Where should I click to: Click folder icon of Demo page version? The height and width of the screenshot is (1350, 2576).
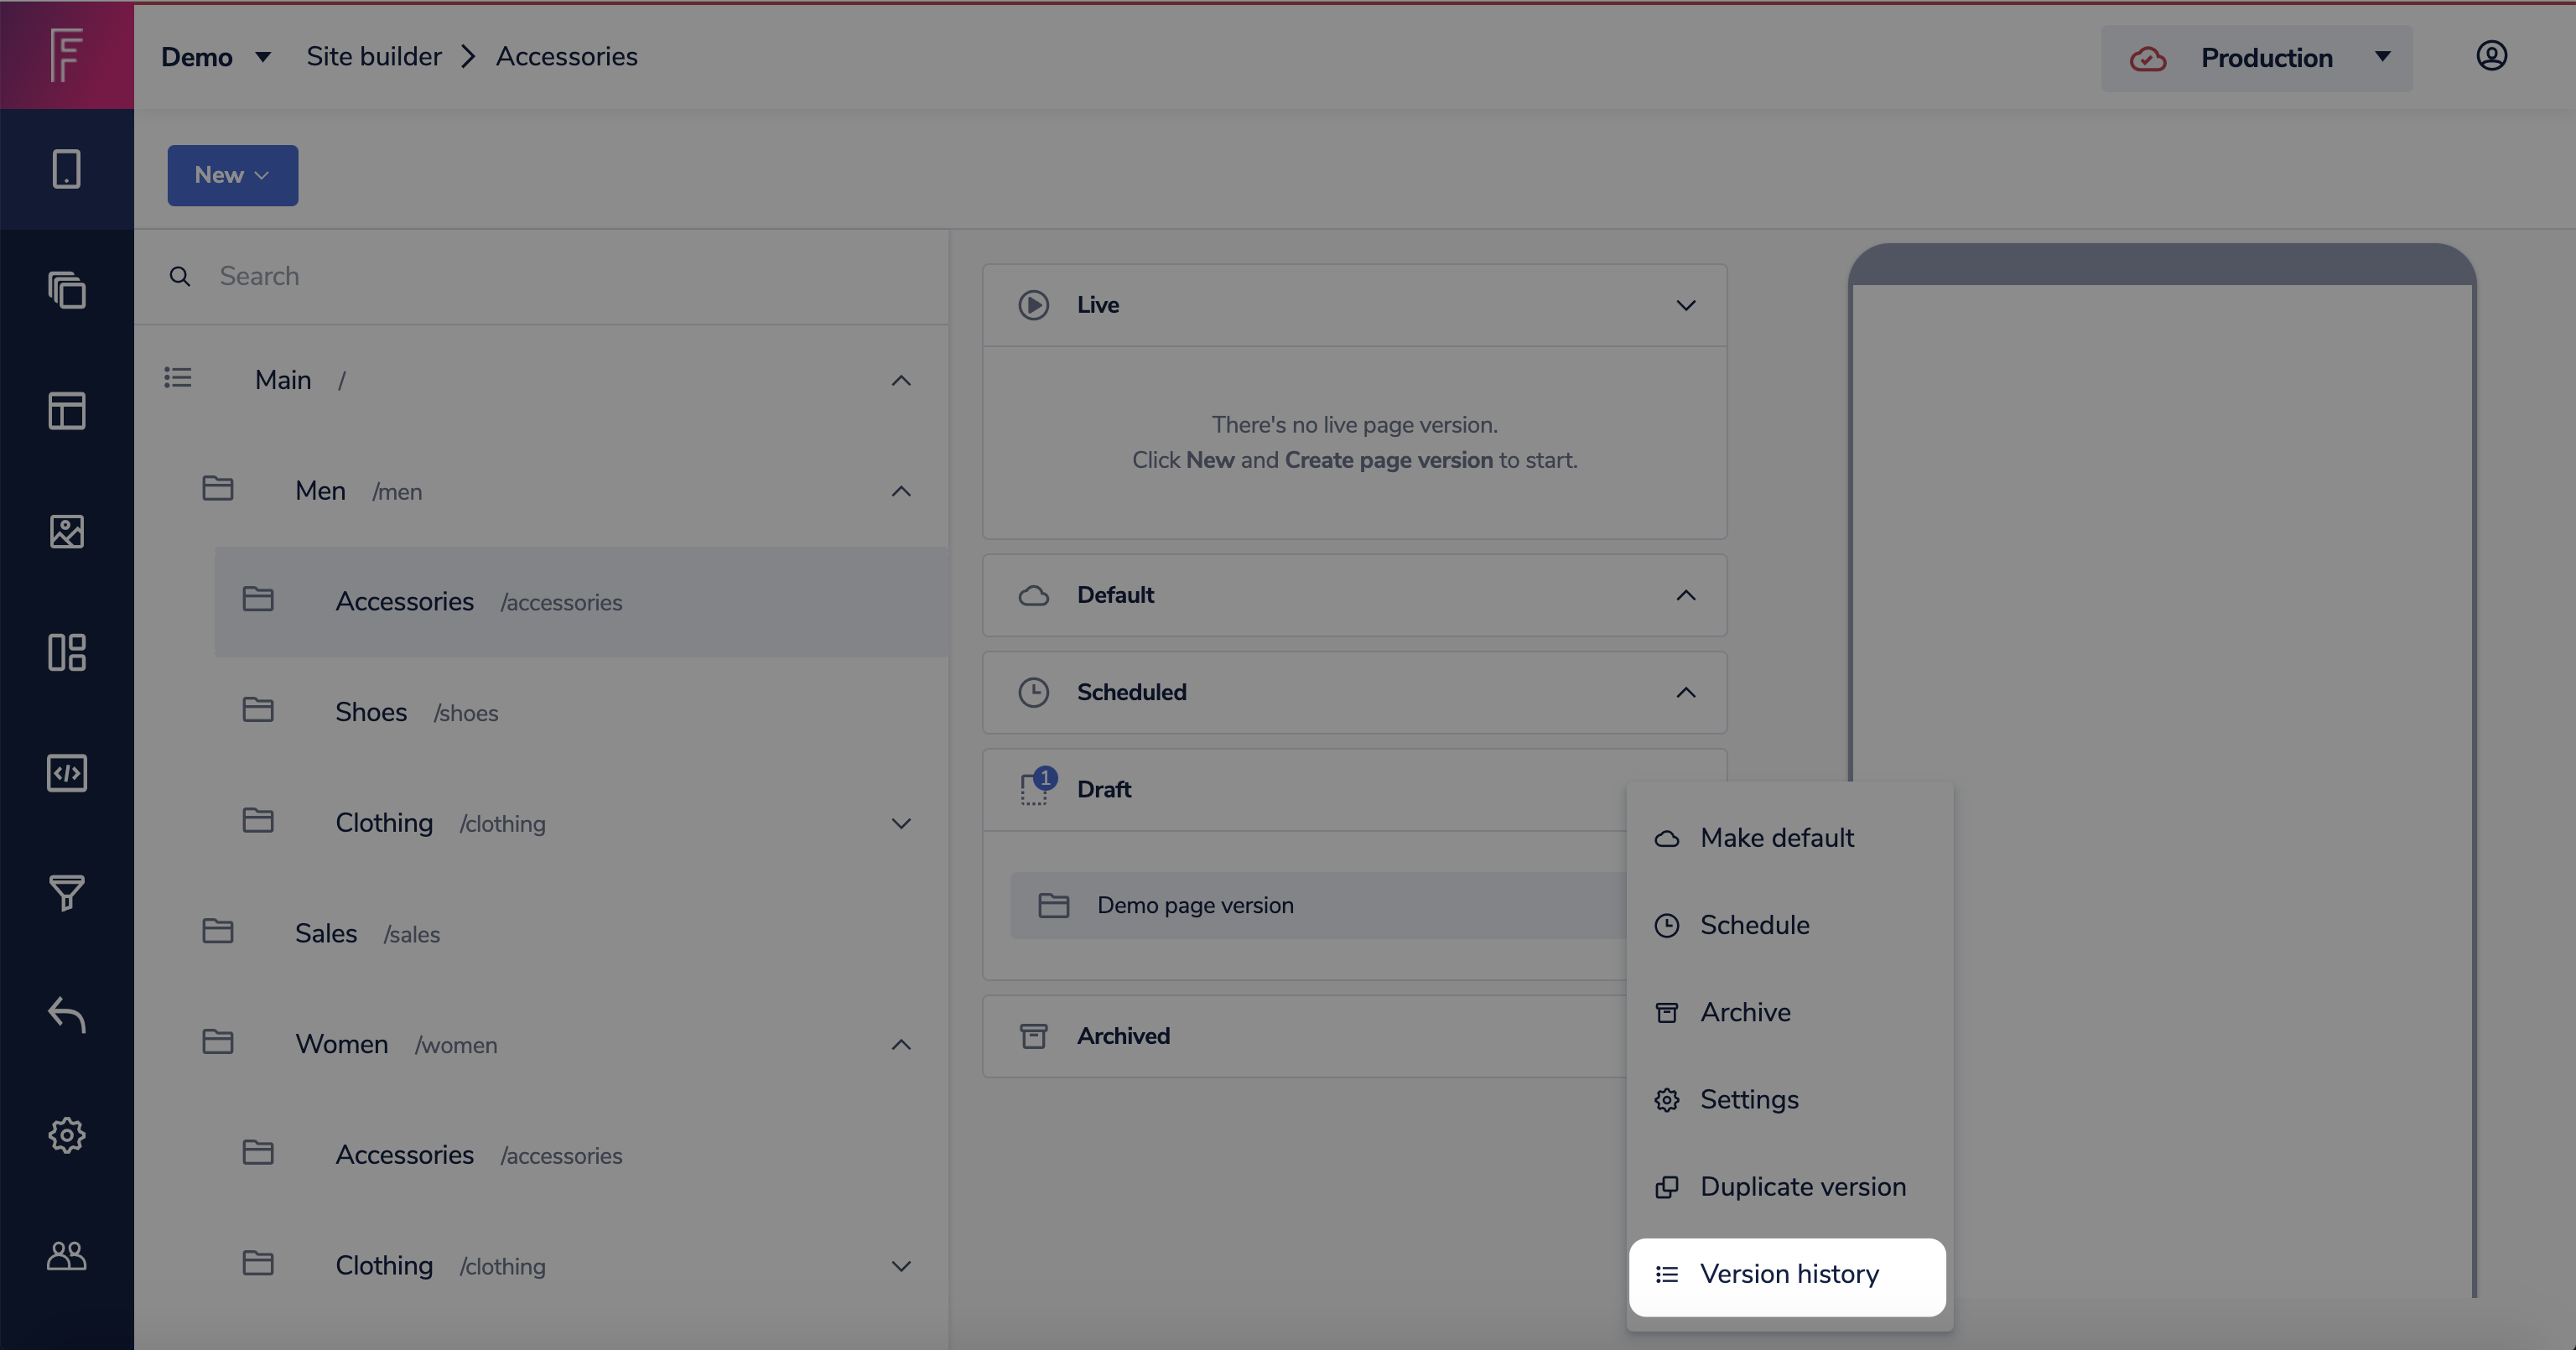click(1054, 906)
